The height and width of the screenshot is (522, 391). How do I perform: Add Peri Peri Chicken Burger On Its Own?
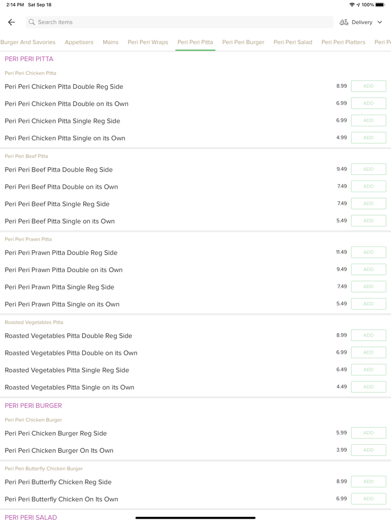[368, 450]
